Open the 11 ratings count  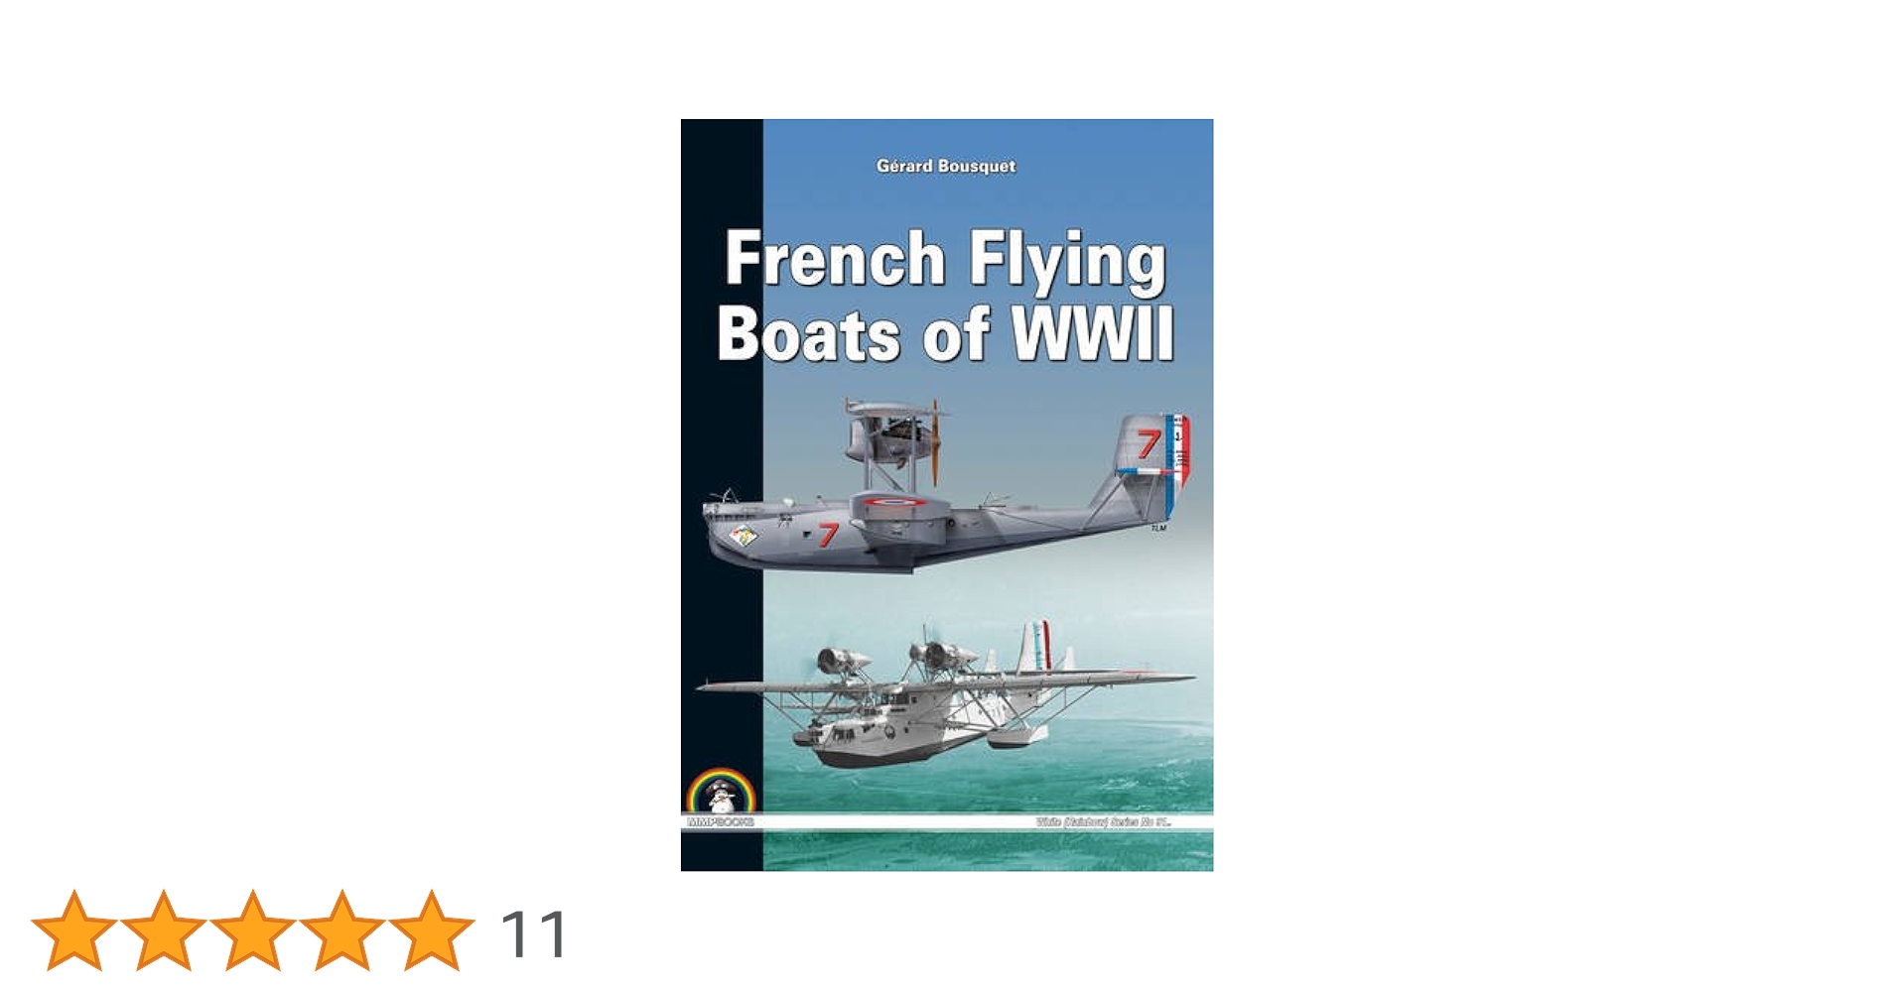tap(534, 934)
